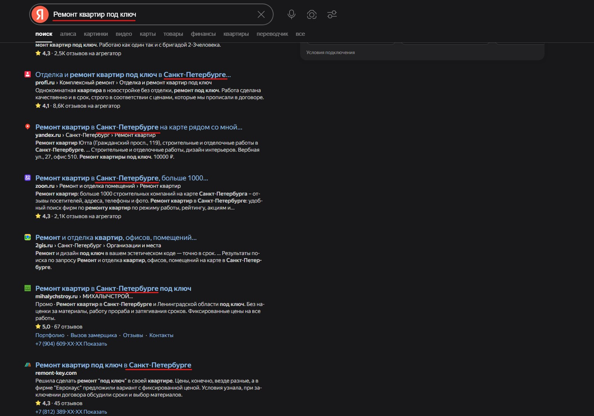Switch to the «финансы» tab

coord(203,34)
